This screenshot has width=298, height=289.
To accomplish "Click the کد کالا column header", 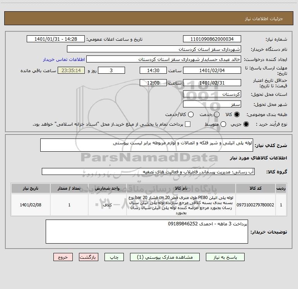I will (x=255, y=188).
